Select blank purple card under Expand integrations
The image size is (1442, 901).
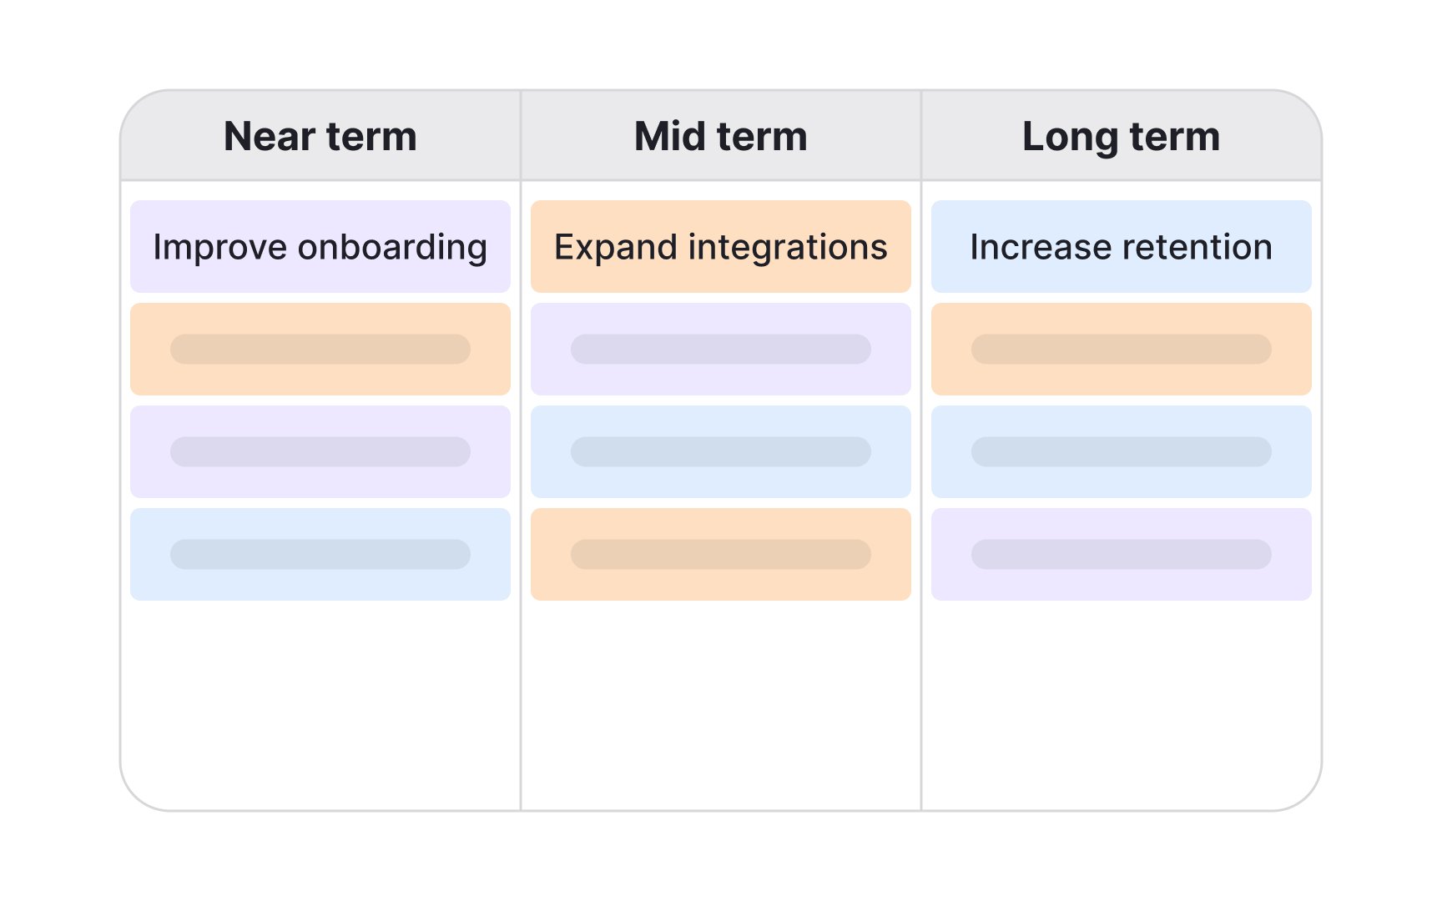pyautogui.click(x=721, y=350)
